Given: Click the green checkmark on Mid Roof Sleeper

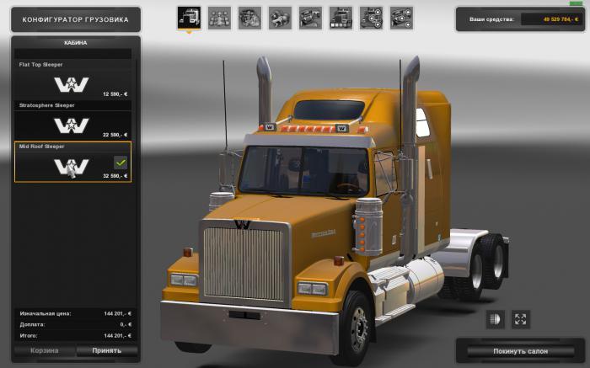Looking at the screenshot, I should tap(121, 162).
